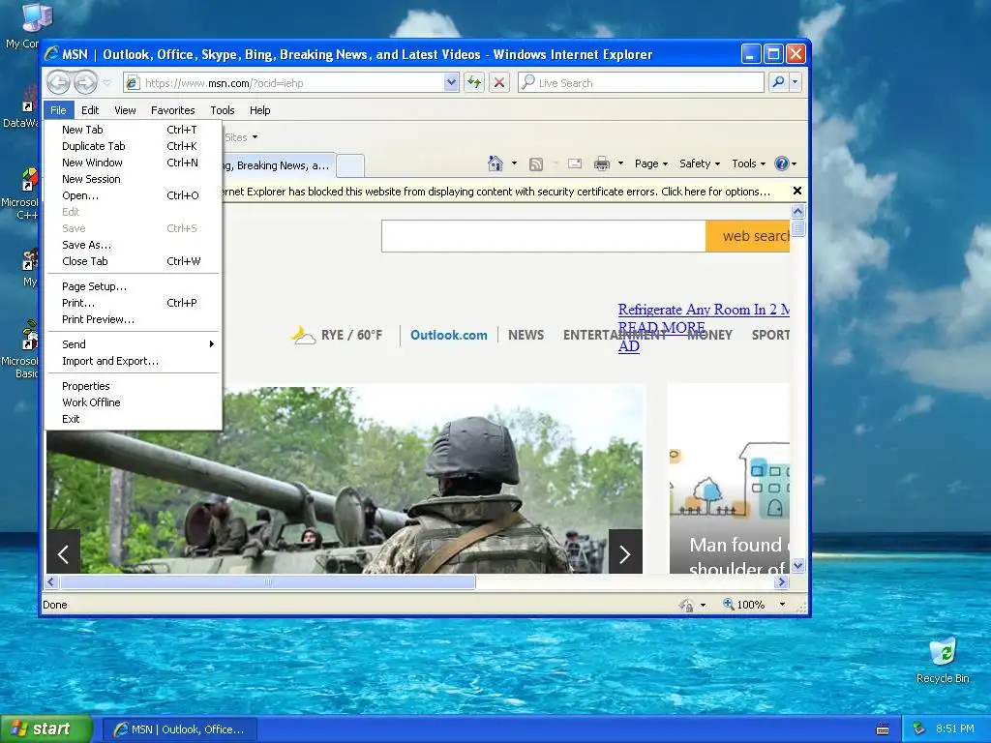Open Properties from File menu
Image resolution: width=991 pixels, height=743 pixels.
coord(134,386)
